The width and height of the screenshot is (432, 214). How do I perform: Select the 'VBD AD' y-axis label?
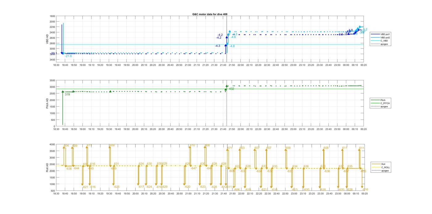coord(47,39)
